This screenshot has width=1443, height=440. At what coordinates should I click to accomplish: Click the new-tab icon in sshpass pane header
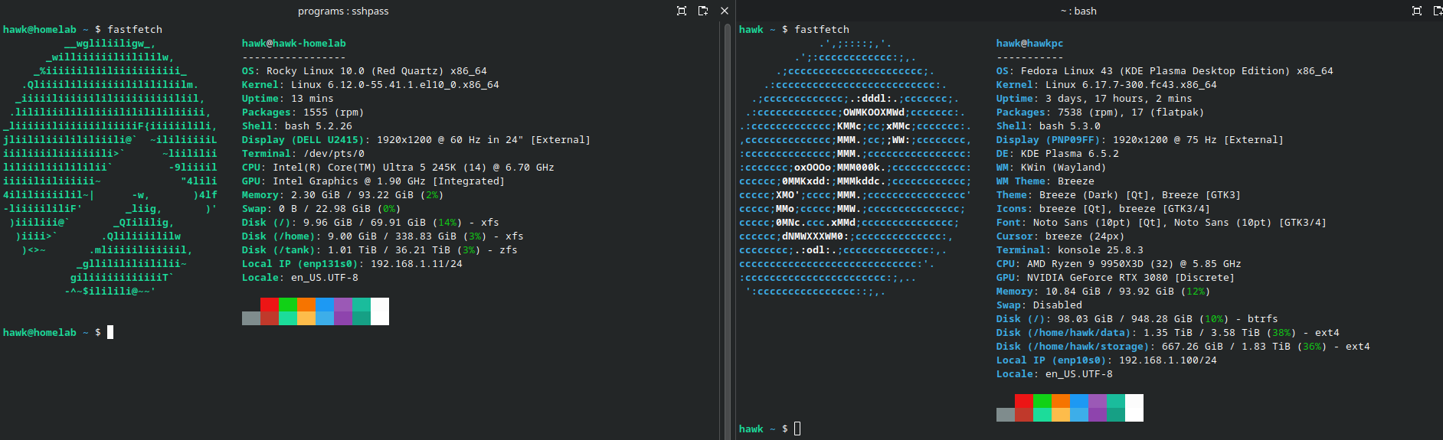point(703,11)
